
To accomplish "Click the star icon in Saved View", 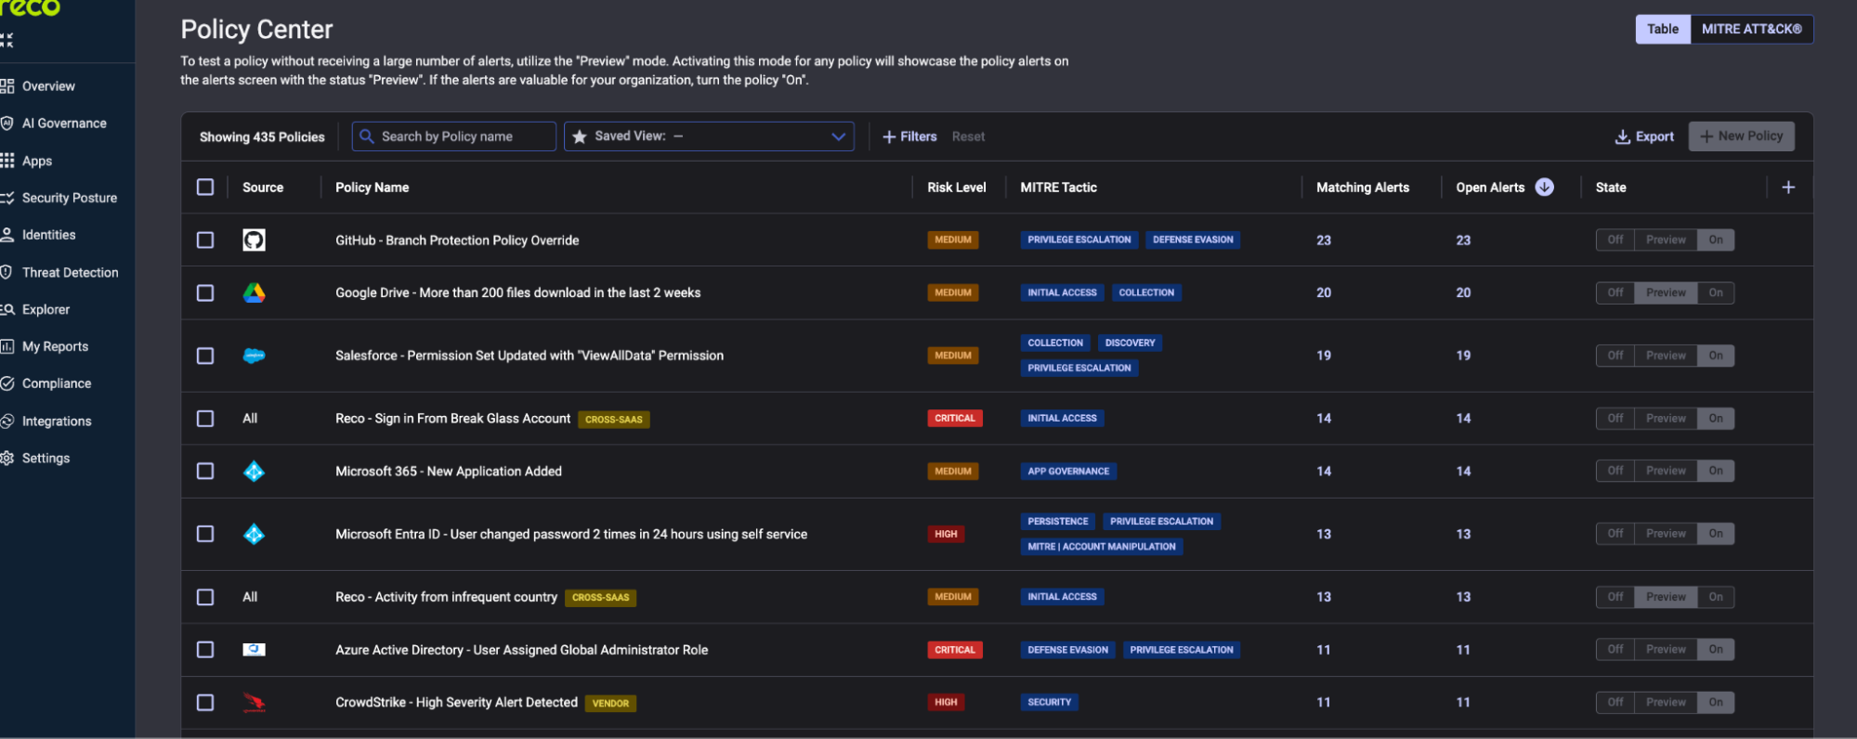I will 580,136.
